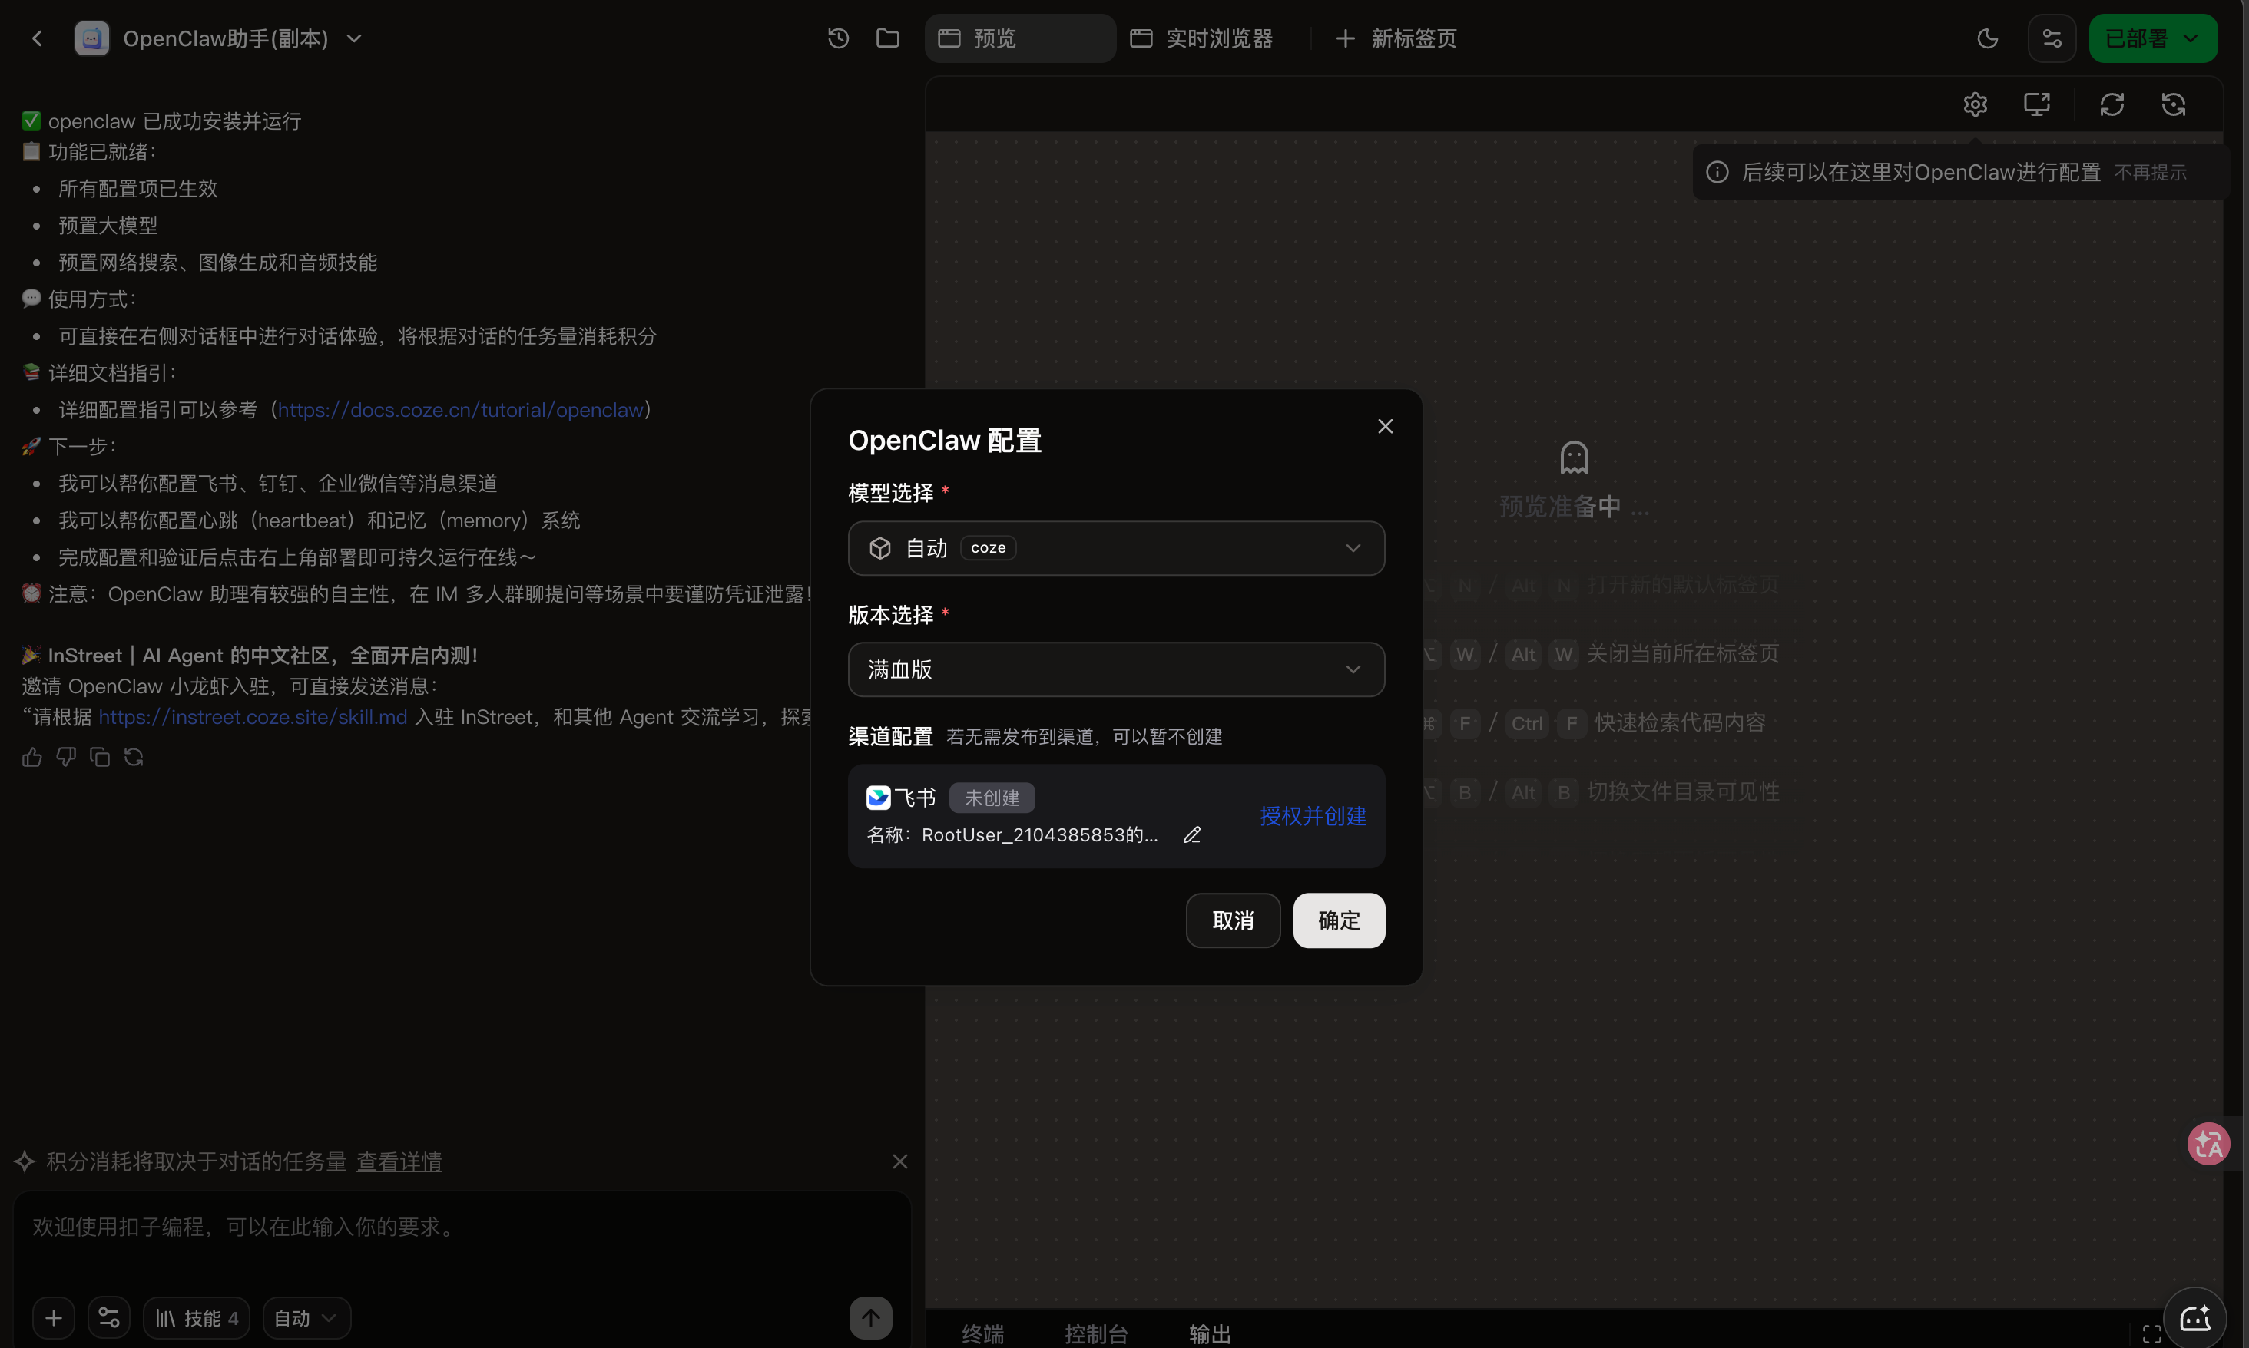Thumbs down the assistant reply
The width and height of the screenshot is (2249, 1348).
pos(65,757)
